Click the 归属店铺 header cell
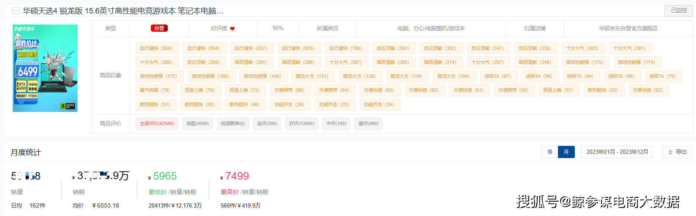This screenshot has width=696, height=216. [535, 28]
